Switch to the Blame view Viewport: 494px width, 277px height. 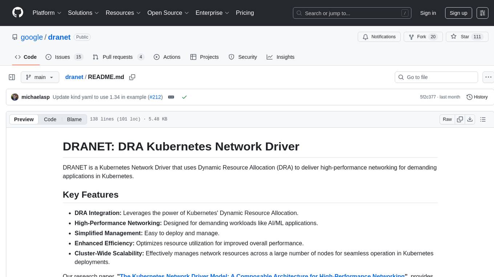tap(74, 119)
